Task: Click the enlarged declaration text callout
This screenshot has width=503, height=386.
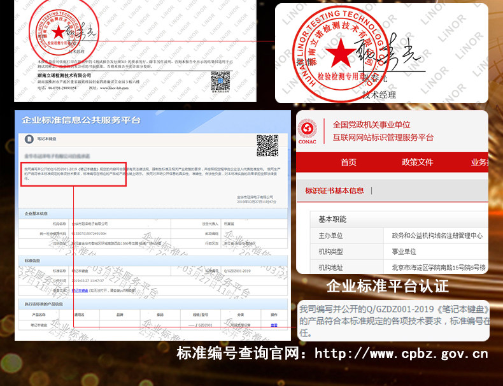Action: 393,320
